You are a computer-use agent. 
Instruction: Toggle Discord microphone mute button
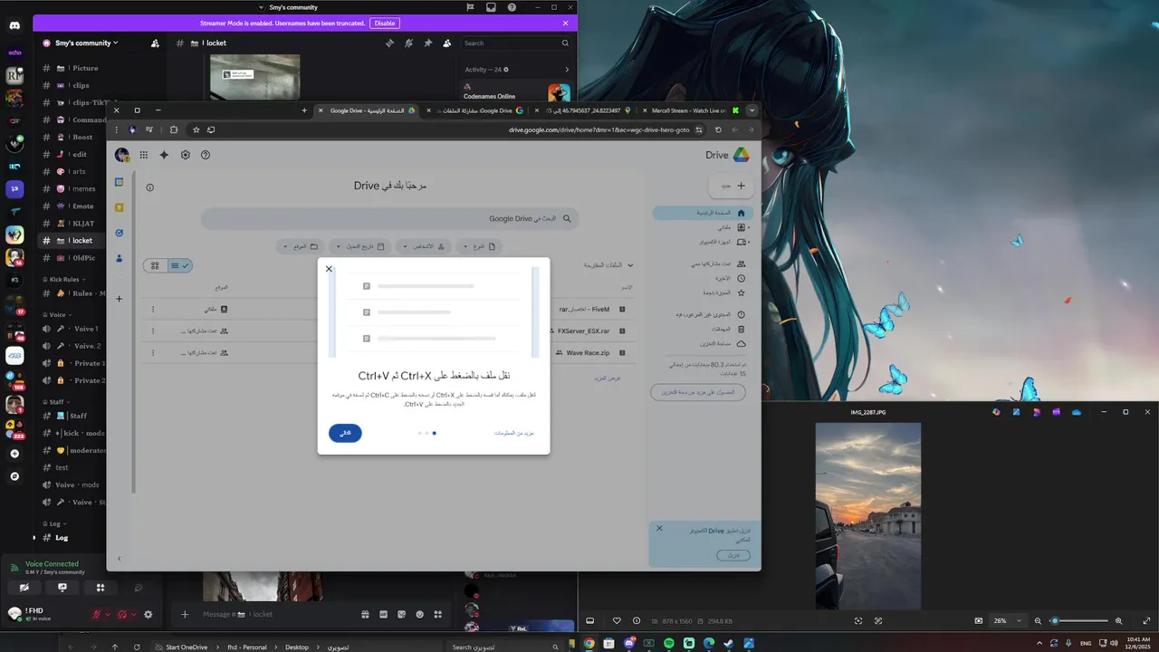[98, 614]
